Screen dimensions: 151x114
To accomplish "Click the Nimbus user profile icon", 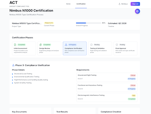I will point(119,4).
